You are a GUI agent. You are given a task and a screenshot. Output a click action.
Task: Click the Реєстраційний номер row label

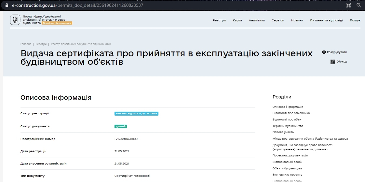point(38,139)
